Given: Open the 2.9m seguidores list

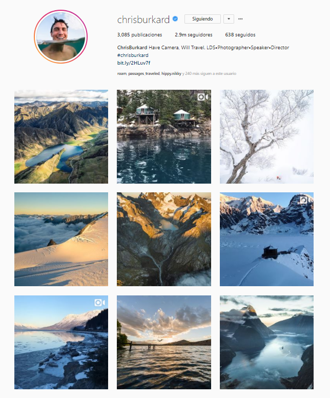Looking at the screenshot, I should coord(194,35).
